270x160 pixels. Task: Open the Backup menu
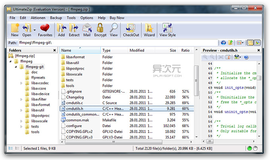(56, 18)
